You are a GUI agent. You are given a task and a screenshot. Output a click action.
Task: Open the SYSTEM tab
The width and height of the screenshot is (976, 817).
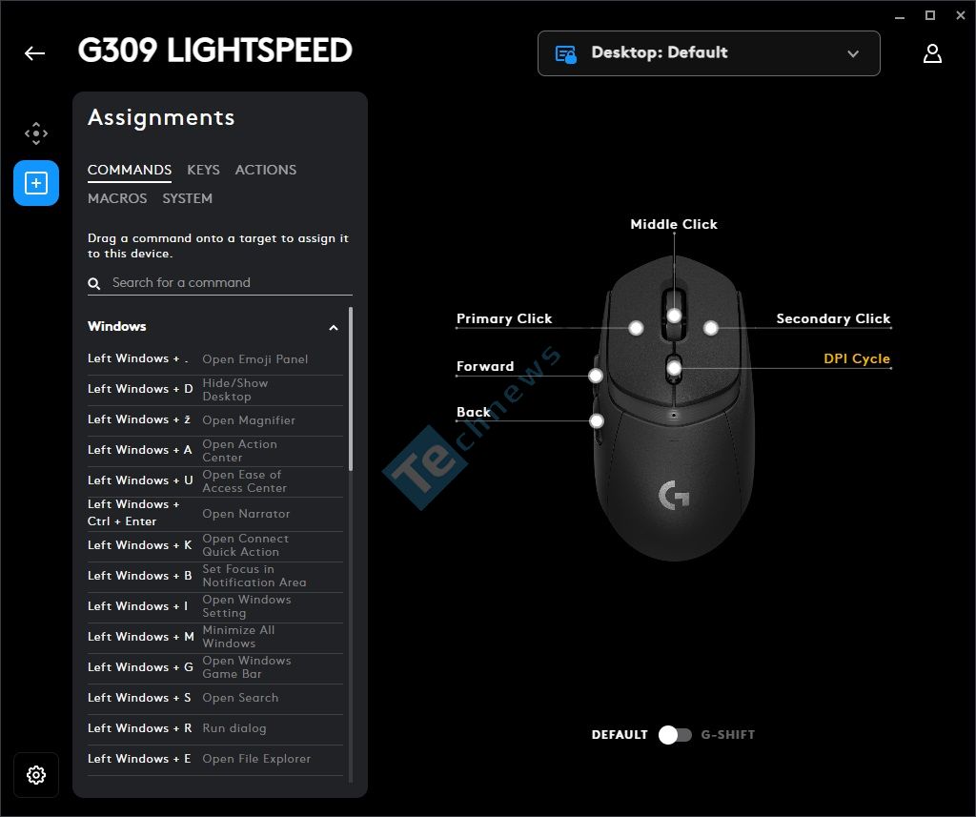pos(188,198)
